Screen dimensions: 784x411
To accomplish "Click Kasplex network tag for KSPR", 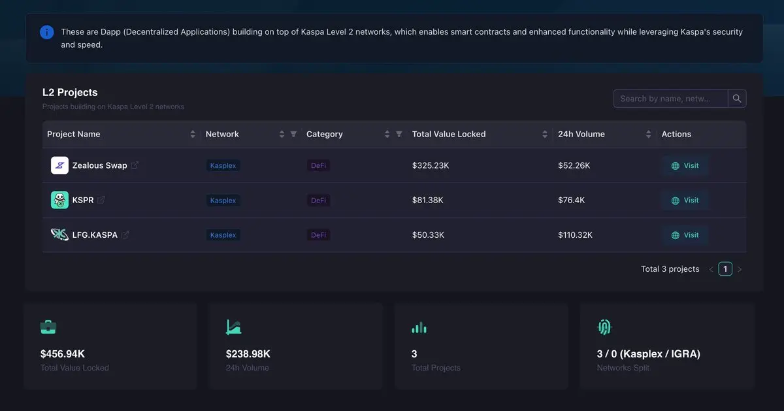I will (223, 201).
